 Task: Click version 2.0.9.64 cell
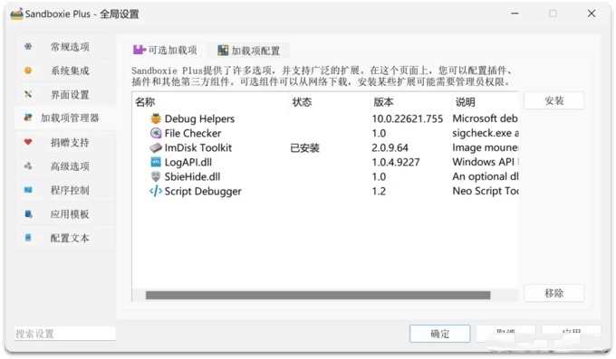(x=390, y=147)
